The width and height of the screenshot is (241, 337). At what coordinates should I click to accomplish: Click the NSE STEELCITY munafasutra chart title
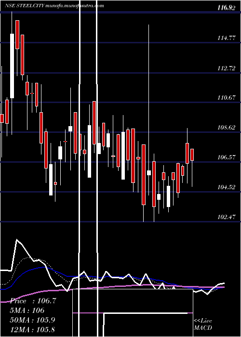click(x=54, y=6)
